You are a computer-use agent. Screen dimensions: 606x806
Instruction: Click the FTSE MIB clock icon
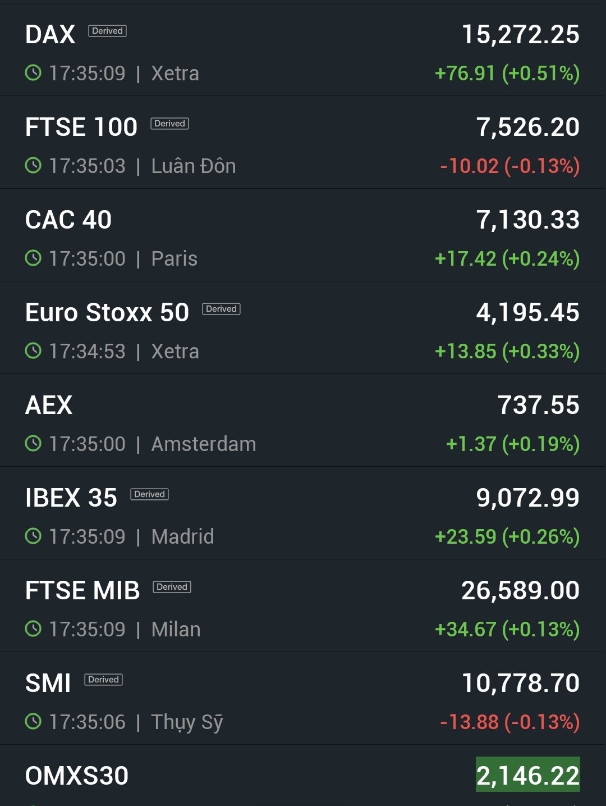pyautogui.click(x=33, y=629)
